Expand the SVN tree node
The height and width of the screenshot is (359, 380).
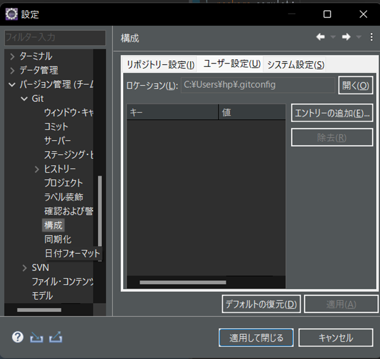(x=25, y=268)
